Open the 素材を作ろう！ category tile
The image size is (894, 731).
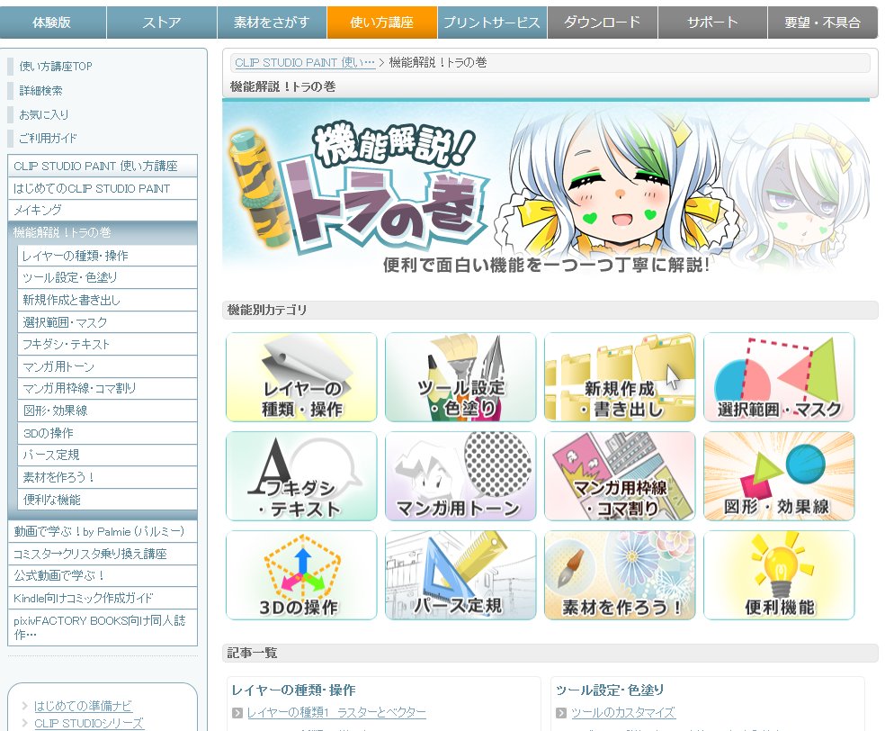coord(620,575)
